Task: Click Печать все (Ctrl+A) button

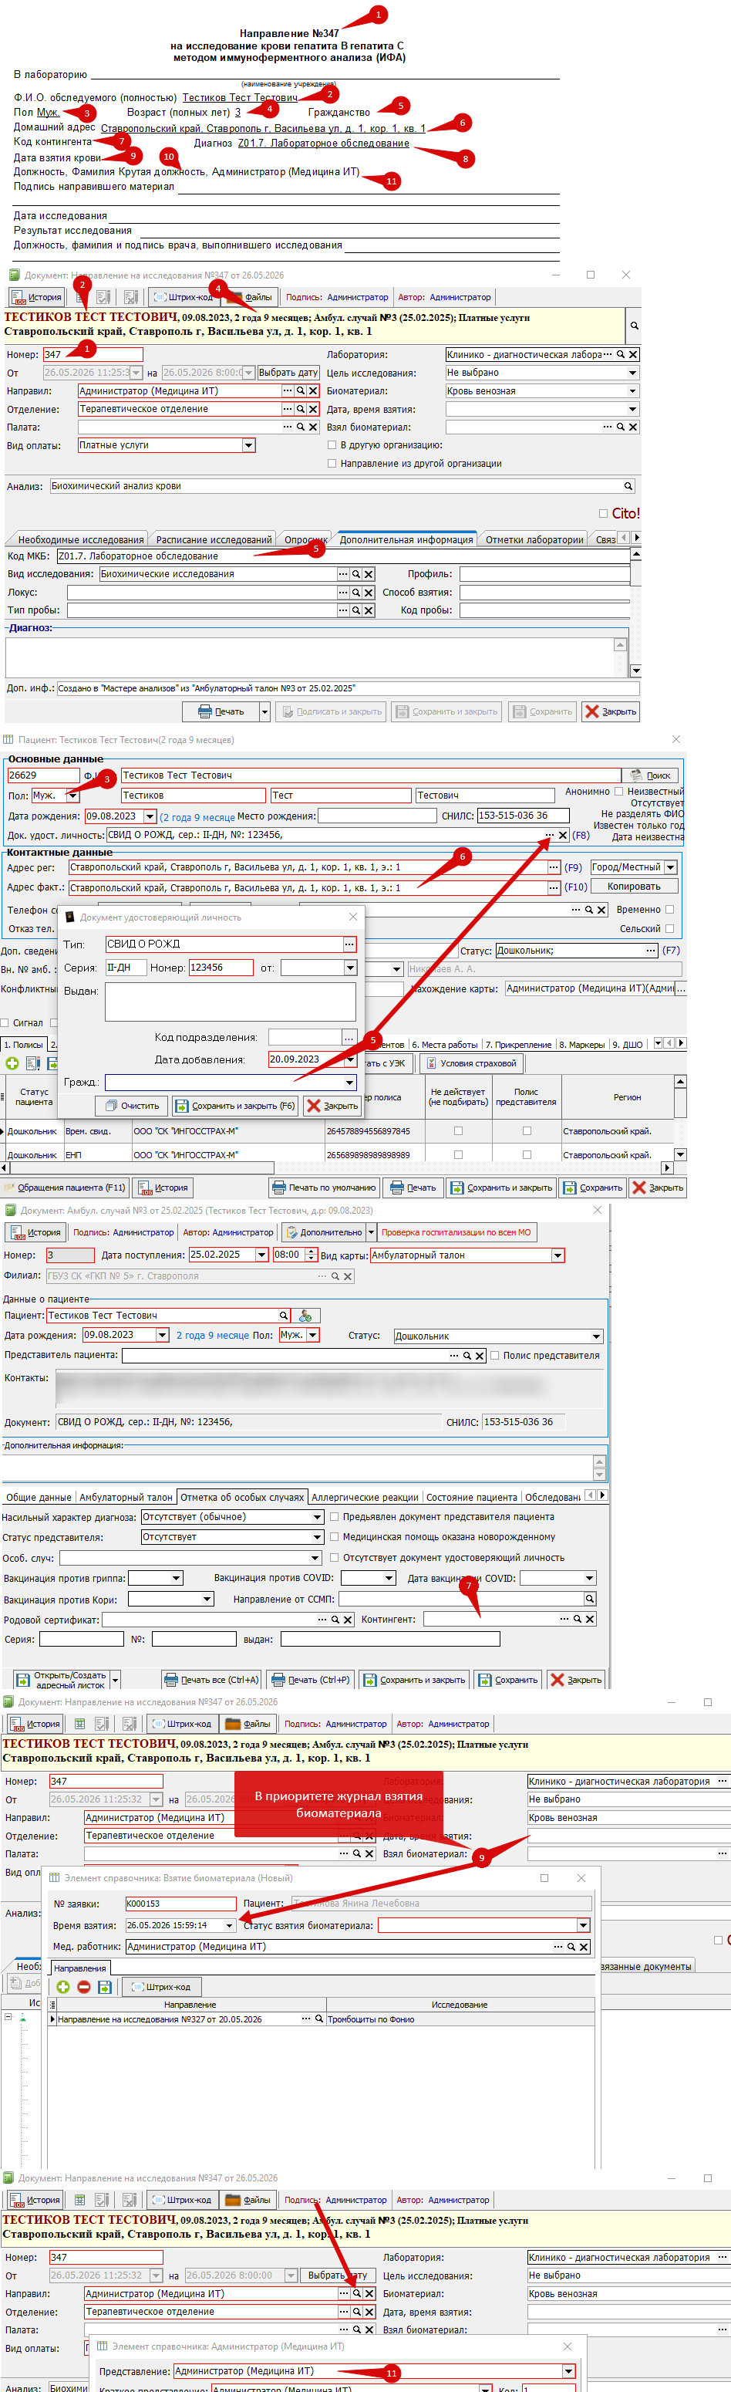Action: (x=211, y=1680)
